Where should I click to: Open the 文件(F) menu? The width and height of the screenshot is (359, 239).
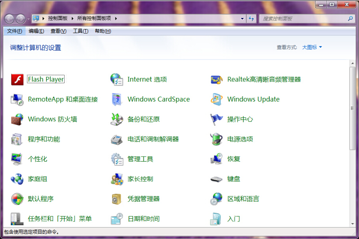(14, 31)
